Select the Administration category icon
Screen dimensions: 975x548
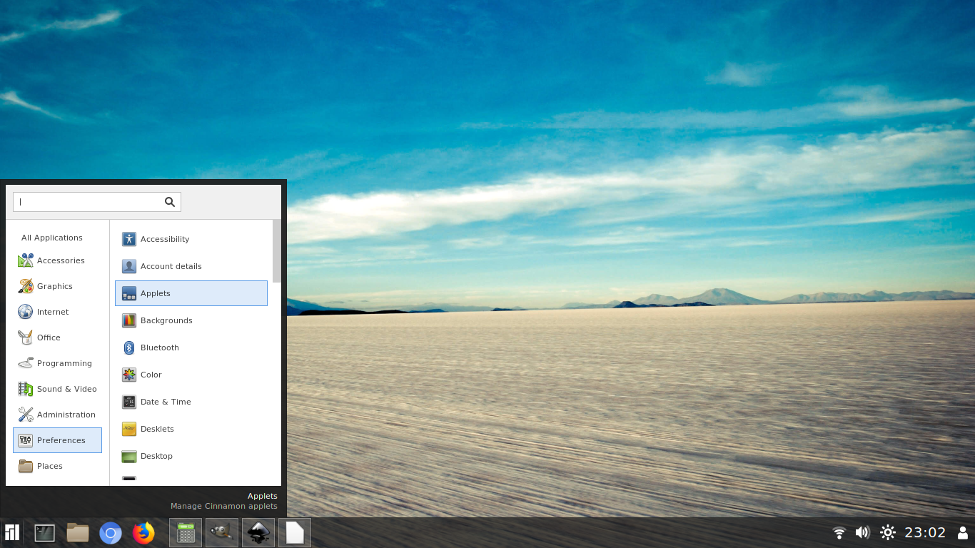[26, 415]
